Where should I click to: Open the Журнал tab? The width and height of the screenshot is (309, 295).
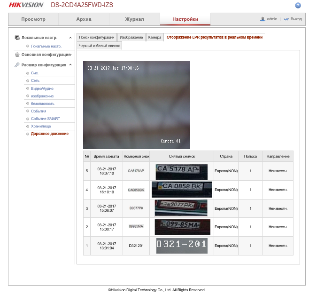pos(134,19)
